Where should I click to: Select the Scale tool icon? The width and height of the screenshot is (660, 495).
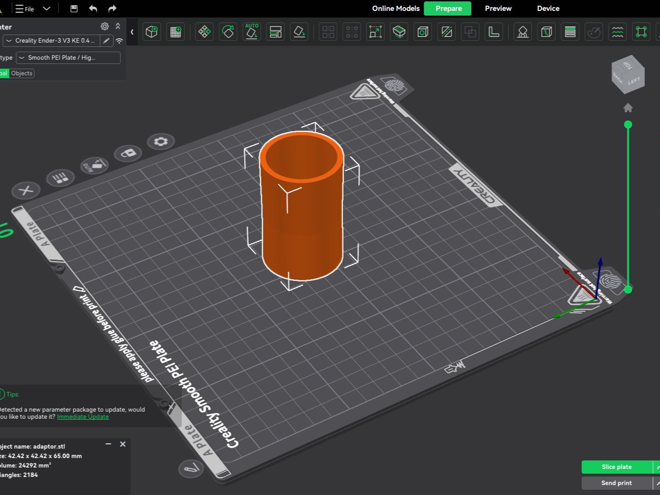(x=375, y=32)
